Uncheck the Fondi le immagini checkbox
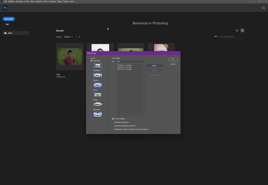The width and height of the screenshot is (268, 185). pyautogui.click(x=113, y=119)
